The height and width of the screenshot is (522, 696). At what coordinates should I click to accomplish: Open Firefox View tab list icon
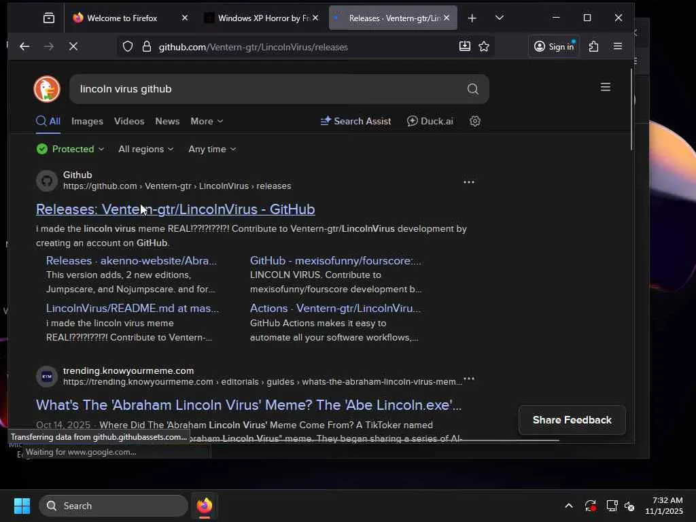click(x=49, y=18)
